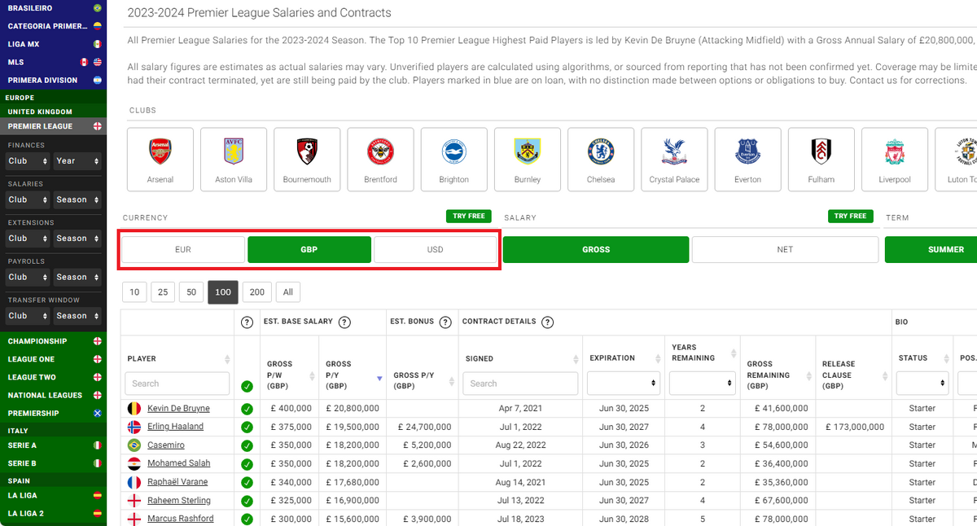977x526 pixels.
Task: Open Finances Club dropdown
Action: click(x=28, y=161)
